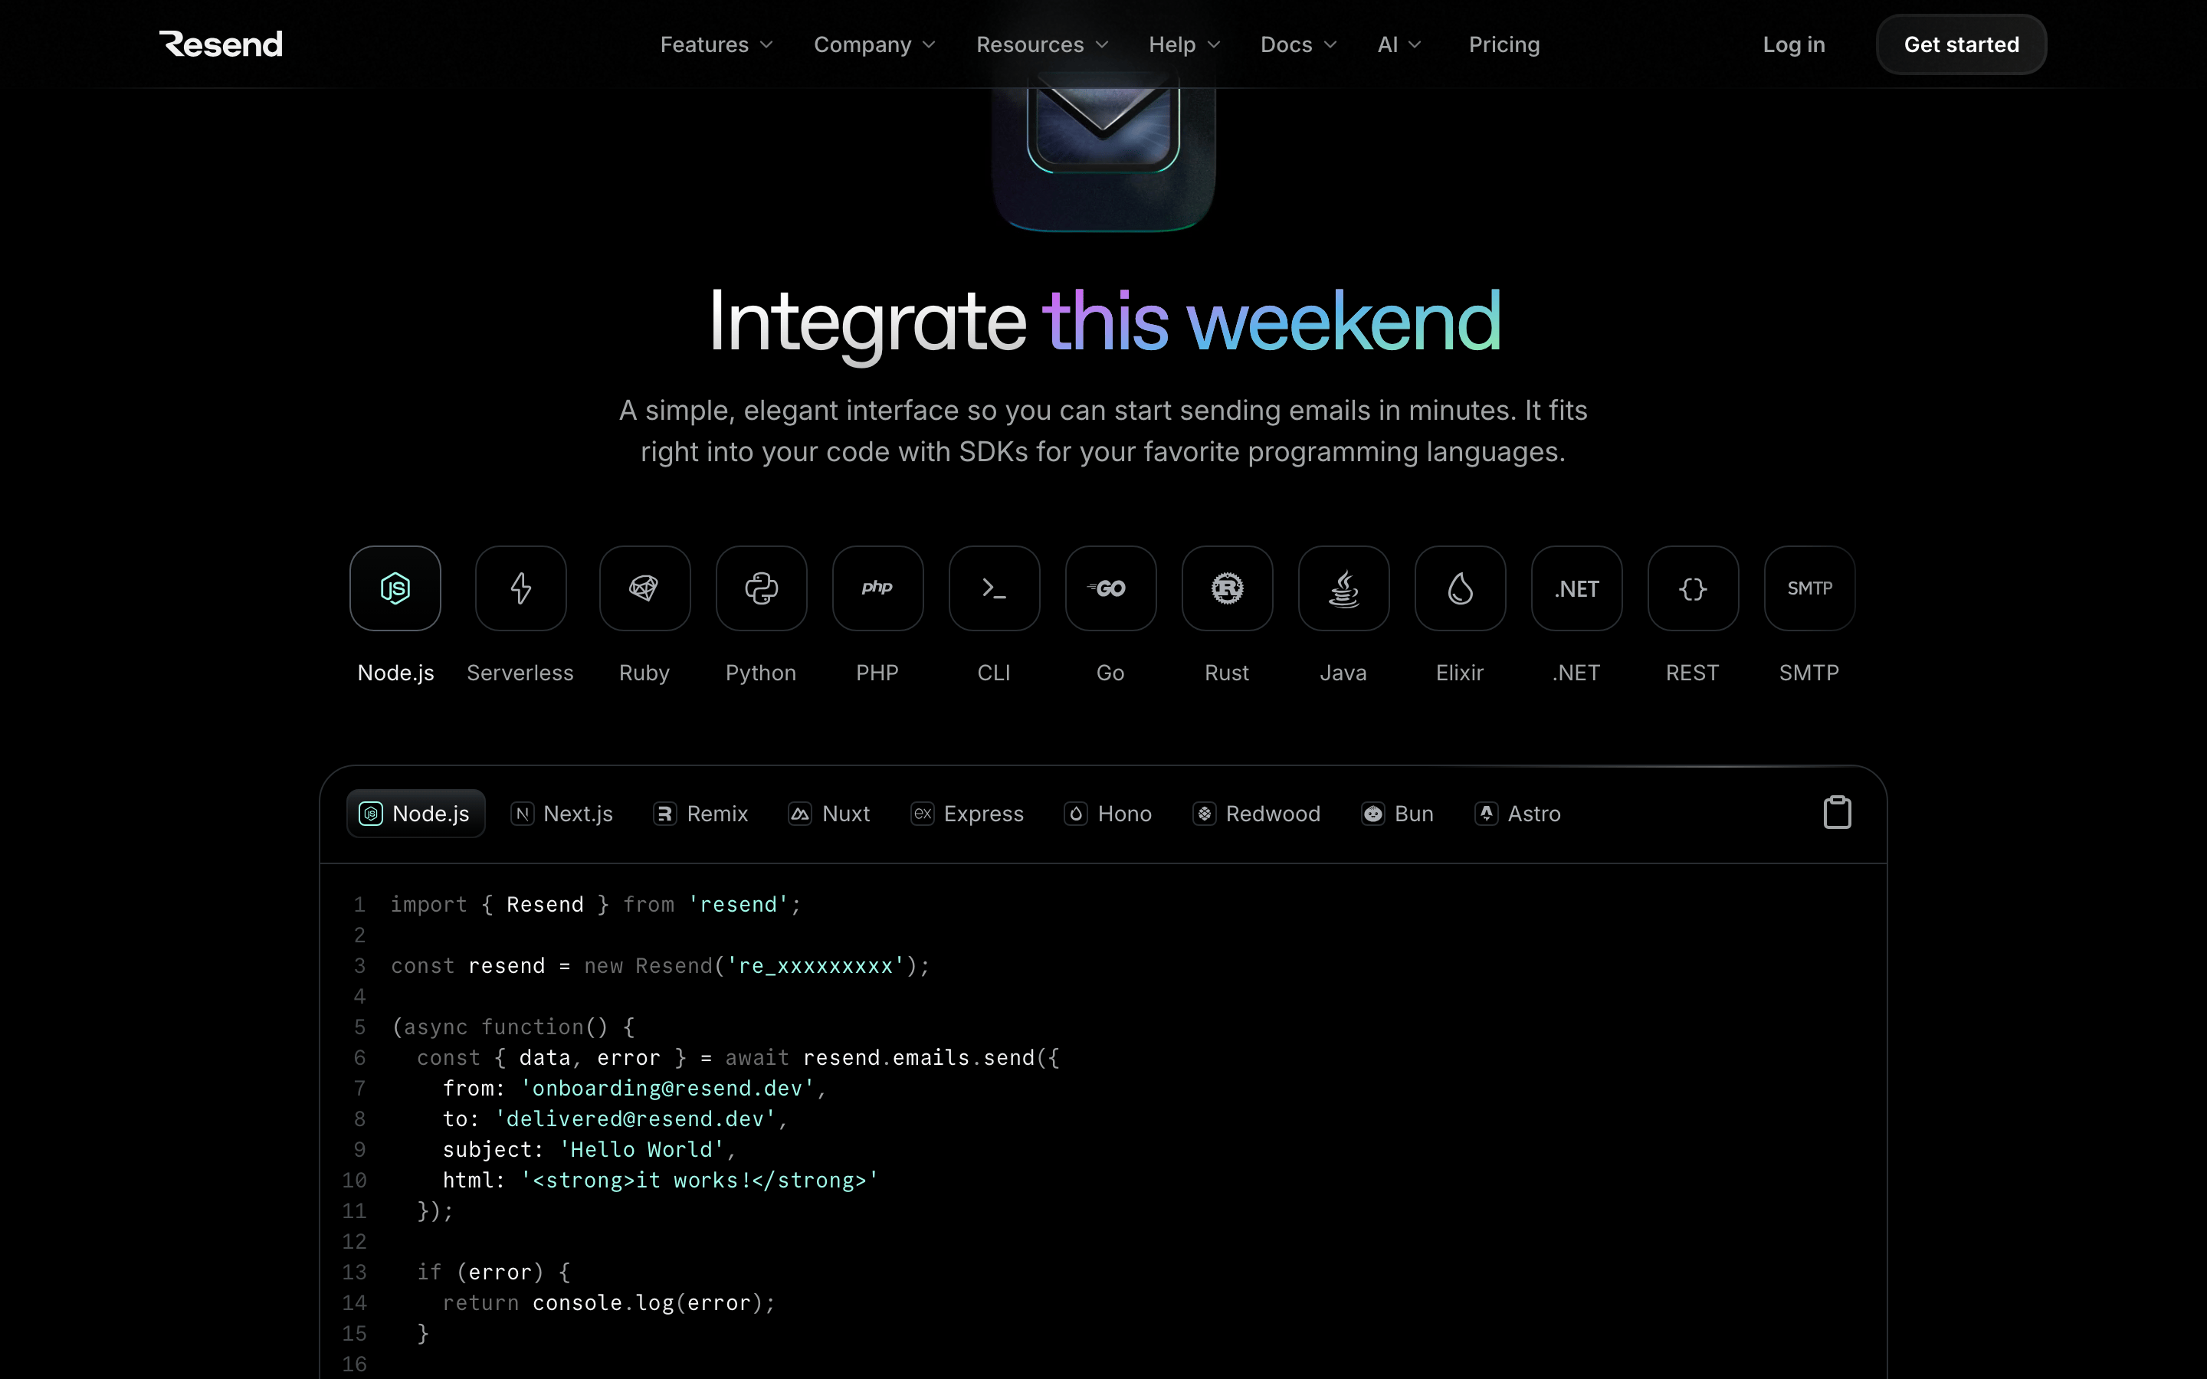Select the Rust gear icon tile
2207x1379 pixels.
click(x=1228, y=588)
